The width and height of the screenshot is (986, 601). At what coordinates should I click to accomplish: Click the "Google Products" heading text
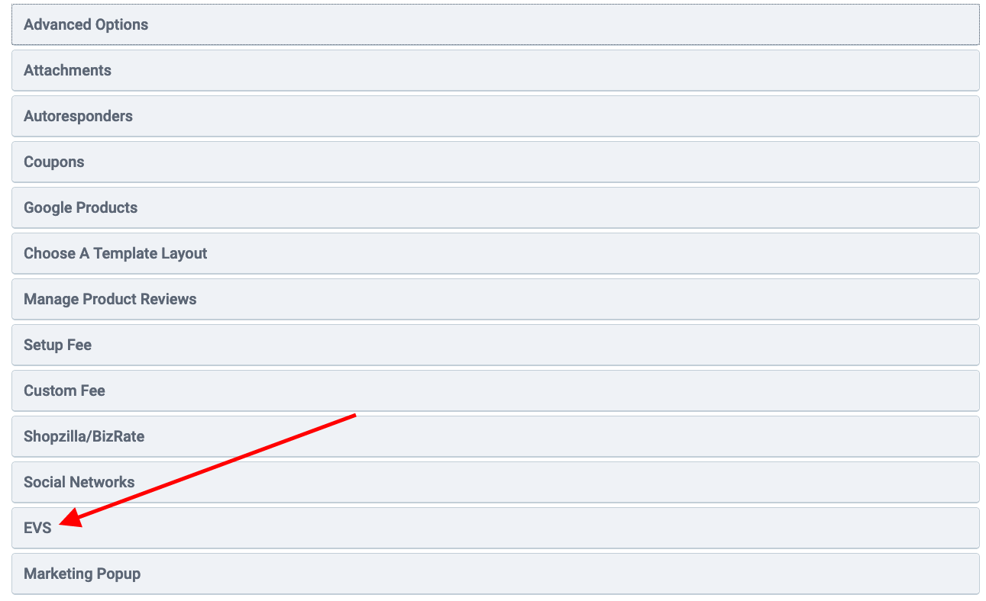(x=80, y=207)
